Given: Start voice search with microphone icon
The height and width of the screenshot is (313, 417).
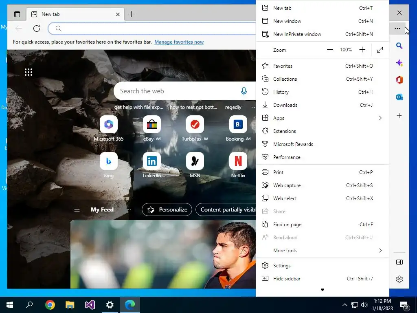Looking at the screenshot, I should pos(244,91).
